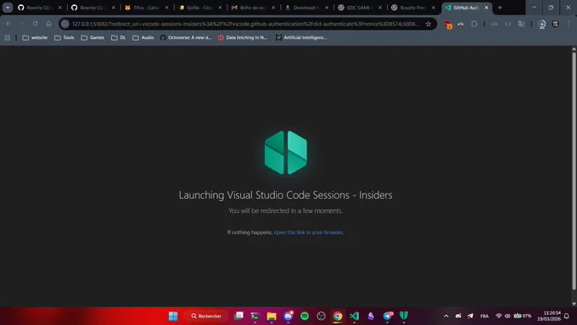Open a new browser tab

pos(500,8)
